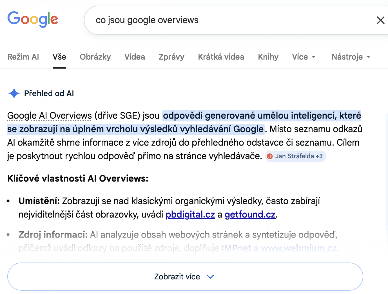Open the Krátká videa tab
This screenshot has width=388, height=294.
[x=221, y=57]
